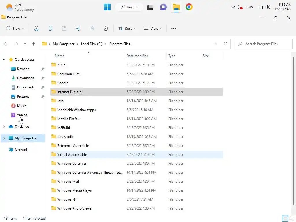Click in Search Program Files field
Image resolution: width=296 pixels, height=222 pixels.
pyautogui.click(x=263, y=44)
